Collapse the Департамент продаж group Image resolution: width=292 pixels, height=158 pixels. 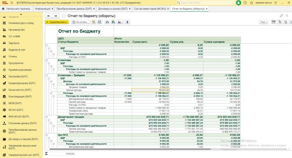[x=46, y=117]
